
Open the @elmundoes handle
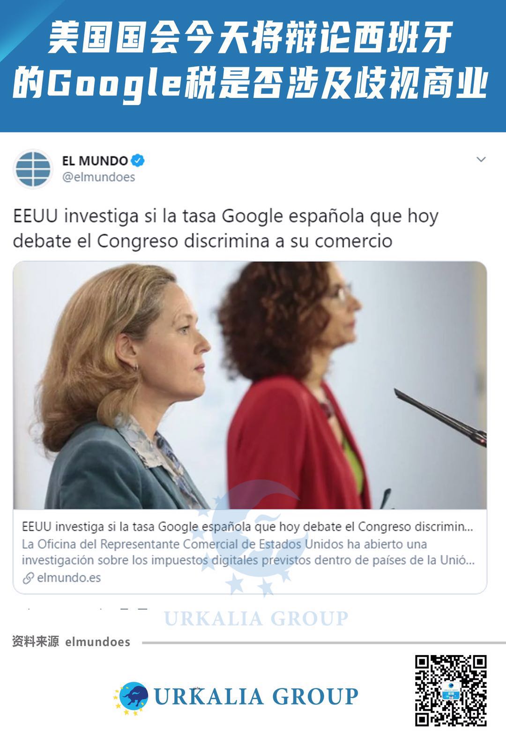[98, 177]
